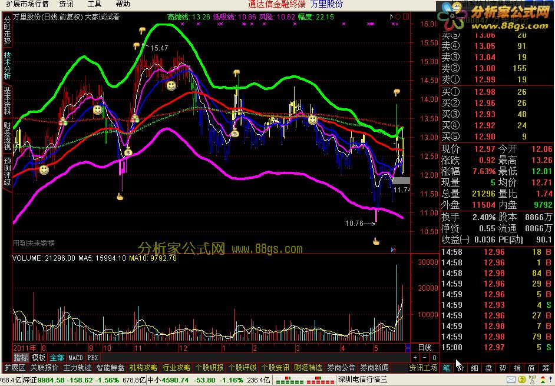The image size is (555, 386).
Task: Click the 中小 4590.74 index readout
Action: [209, 380]
